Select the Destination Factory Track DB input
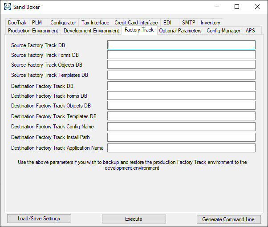 pos(181,86)
